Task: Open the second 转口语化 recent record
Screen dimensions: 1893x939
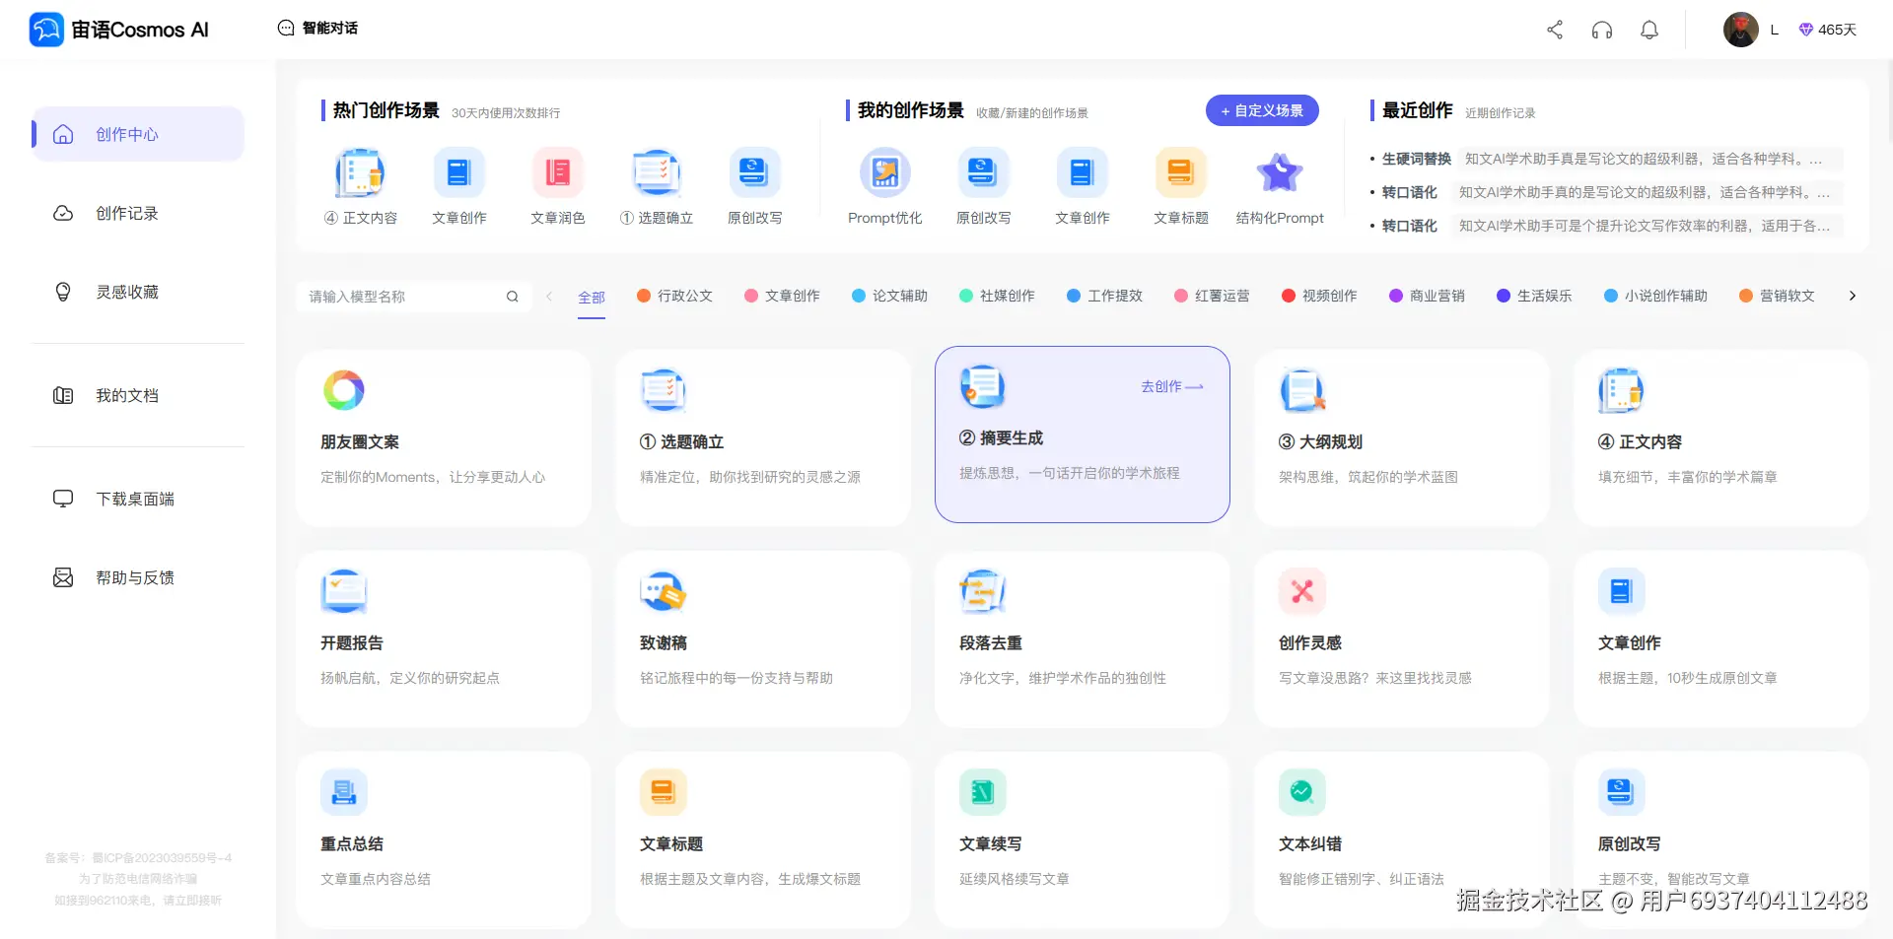Action: pos(1605,226)
